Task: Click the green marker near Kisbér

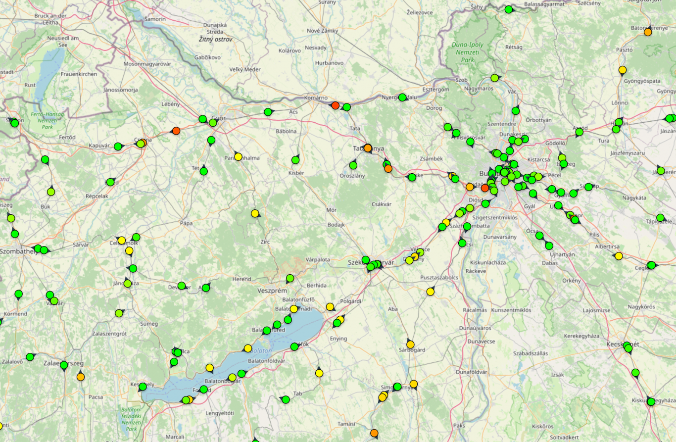Action: [x=295, y=159]
